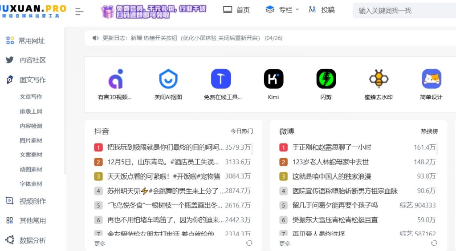Image resolution: width=456 pixels, height=251 pixels.
Task: Click the 161.4万 heat value
Action: point(424,147)
